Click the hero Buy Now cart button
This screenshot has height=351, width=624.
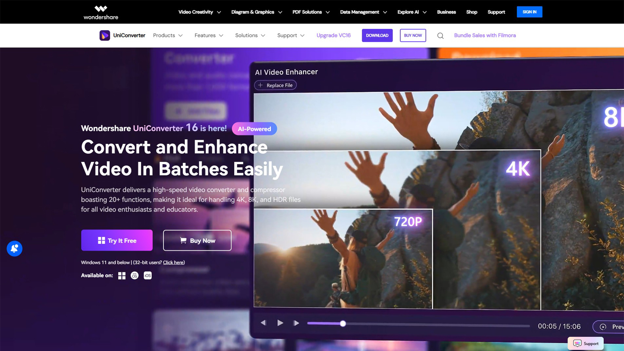[x=197, y=240]
